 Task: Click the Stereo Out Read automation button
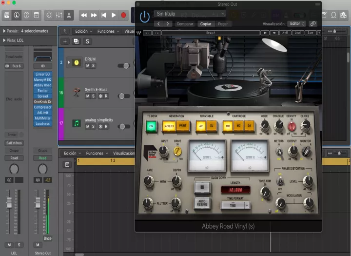[x=42, y=158]
